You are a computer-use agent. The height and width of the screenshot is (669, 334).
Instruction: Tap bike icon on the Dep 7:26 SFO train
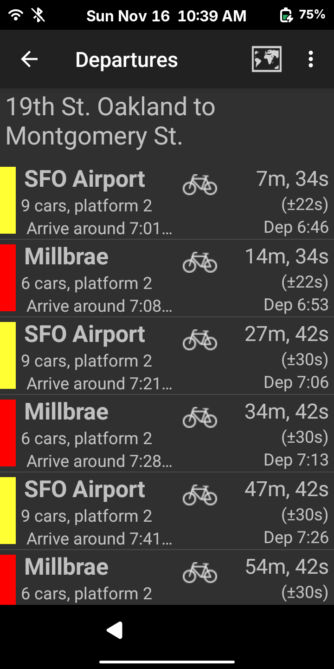pos(200,495)
